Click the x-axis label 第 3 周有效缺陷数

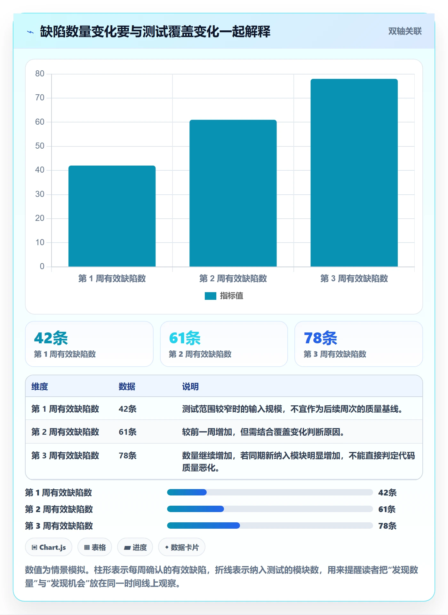point(354,278)
